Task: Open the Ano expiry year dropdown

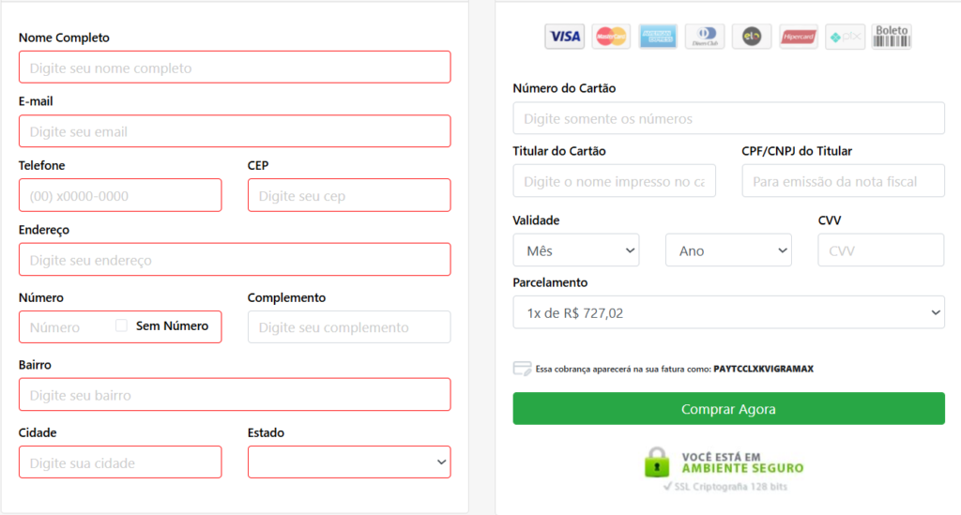Action: (x=728, y=250)
